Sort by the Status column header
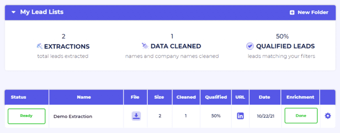340x133 pixels. click(19, 97)
